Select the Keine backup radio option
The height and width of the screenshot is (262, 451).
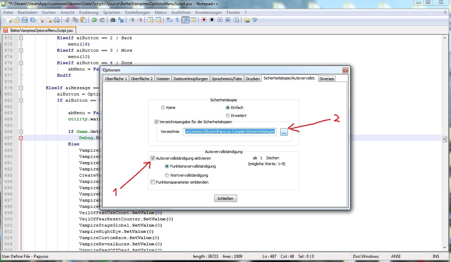pos(163,108)
